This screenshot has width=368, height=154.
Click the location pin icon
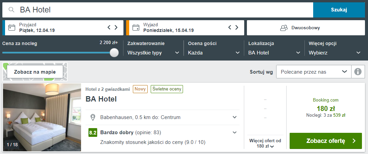[93, 117]
